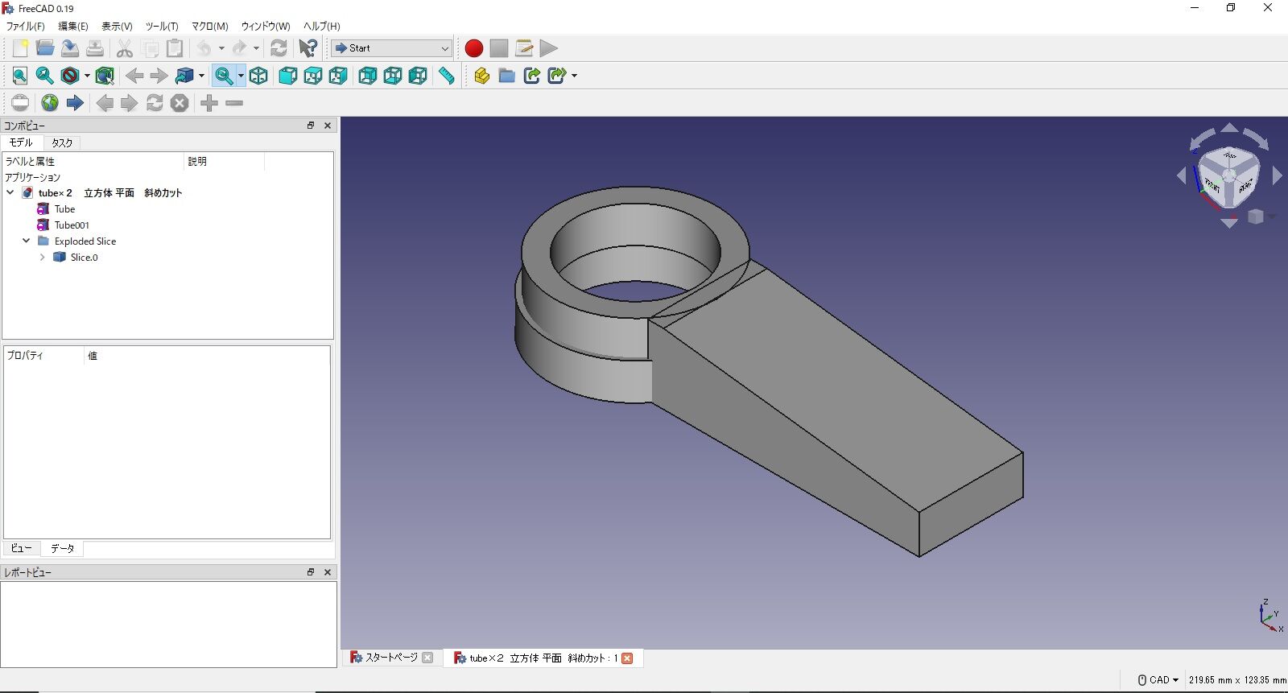Create a group with the blue folder icon
1288x693 pixels.
pyautogui.click(x=506, y=76)
